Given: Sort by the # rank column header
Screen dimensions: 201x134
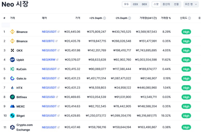Looking at the screenshot, I should 4,18.
